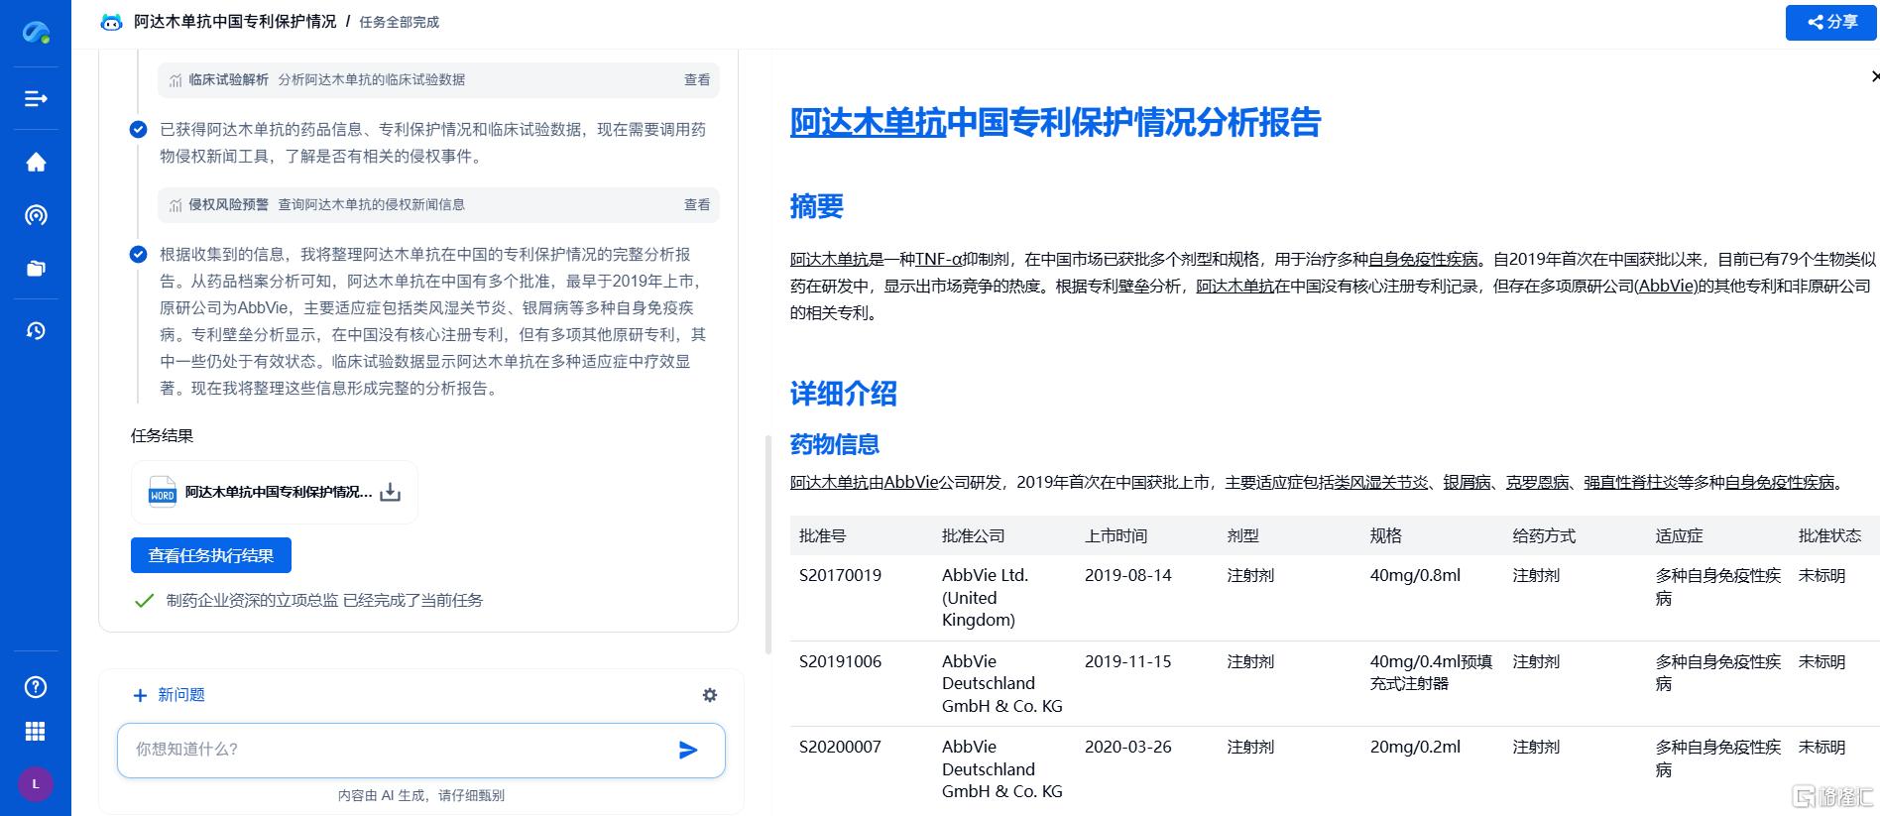
Task: Click 临床试验解析 tool row
Action: coord(438,80)
